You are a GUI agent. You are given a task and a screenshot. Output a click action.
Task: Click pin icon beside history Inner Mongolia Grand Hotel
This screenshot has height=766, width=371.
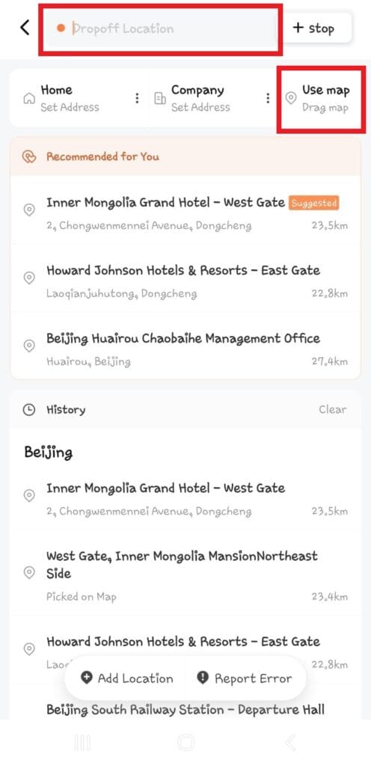(x=29, y=495)
